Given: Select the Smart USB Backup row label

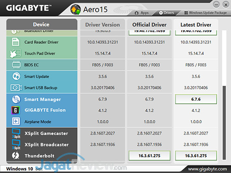Looking at the screenshot, I should pos(41,88).
